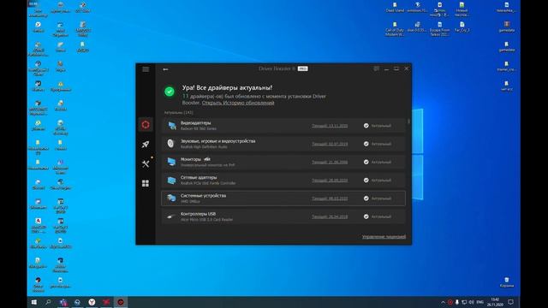Click the 'Ура! Все драйверы актуальны!' heading
The width and height of the screenshot is (548, 308).
coord(227,87)
